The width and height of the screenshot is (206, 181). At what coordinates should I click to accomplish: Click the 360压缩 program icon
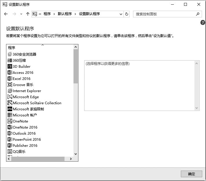10,60
